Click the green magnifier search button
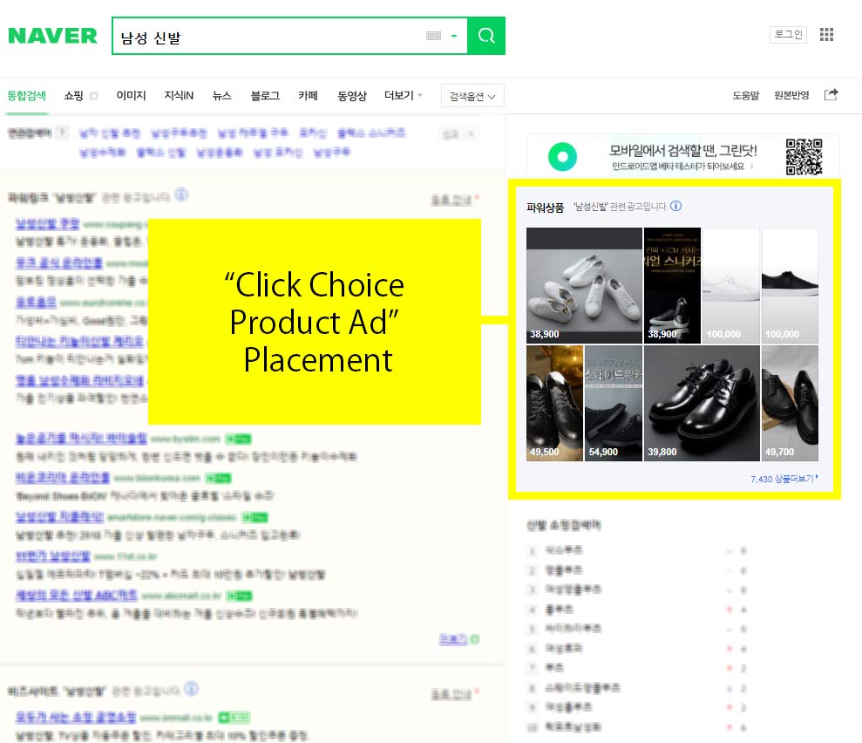862x743 pixels. click(x=486, y=36)
